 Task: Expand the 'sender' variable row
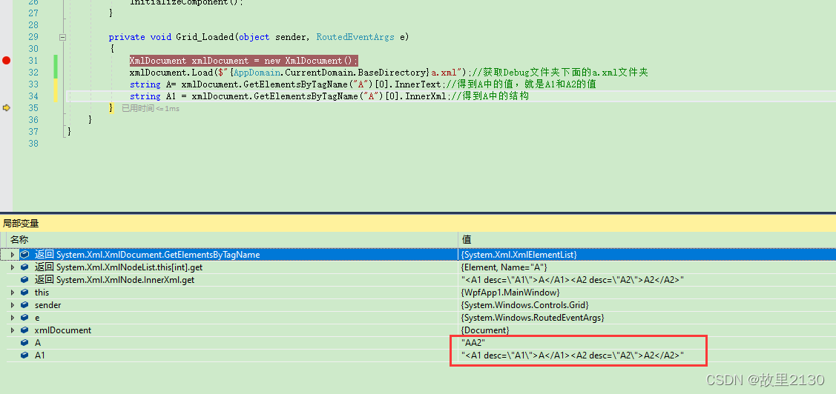coord(13,305)
